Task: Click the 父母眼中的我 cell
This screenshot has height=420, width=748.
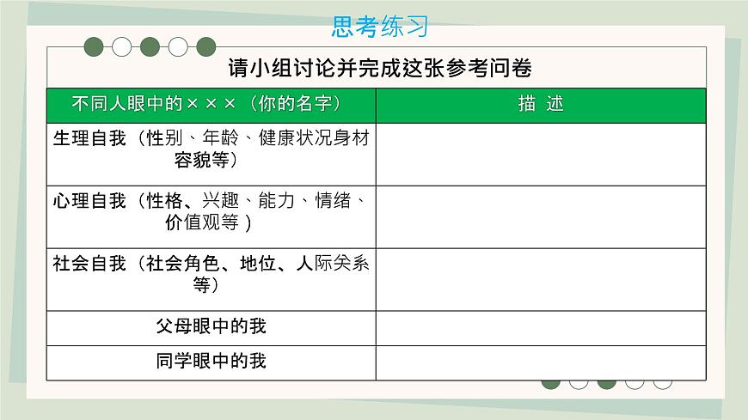Action: coord(212,328)
